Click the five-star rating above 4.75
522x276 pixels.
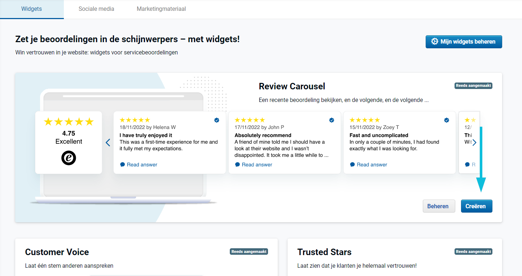pos(69,122)
